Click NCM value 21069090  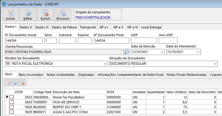[119, 107]
